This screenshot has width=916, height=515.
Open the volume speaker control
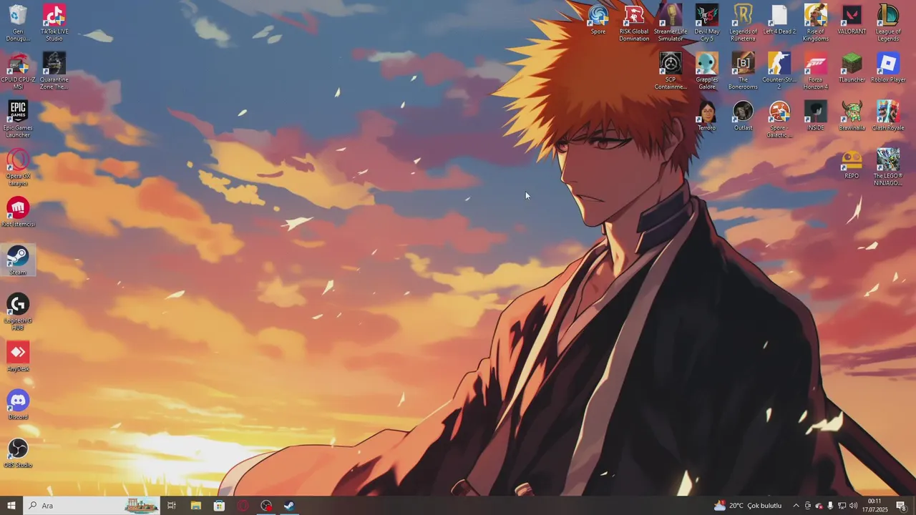coord(854,506)
